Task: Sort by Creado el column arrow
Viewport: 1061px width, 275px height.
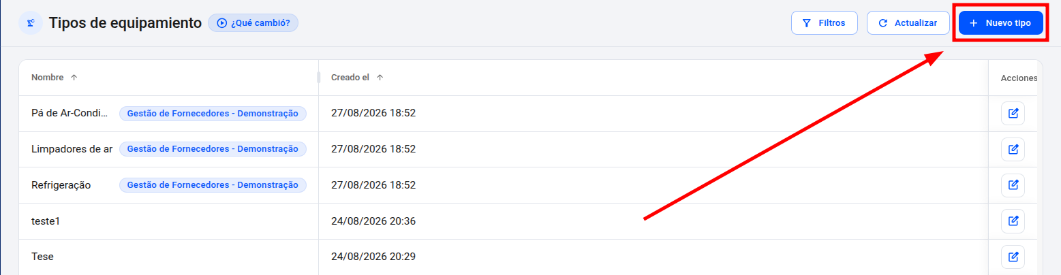Action: coord(380,78)
